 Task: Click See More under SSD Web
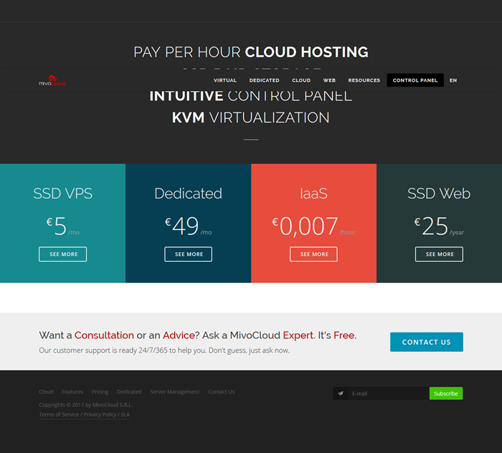pos(439,254)
